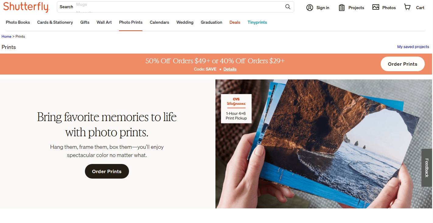The image size is (433, 223).
Task: Go to the Deals section
Action: pyautogui.click(x=235, y=22)
